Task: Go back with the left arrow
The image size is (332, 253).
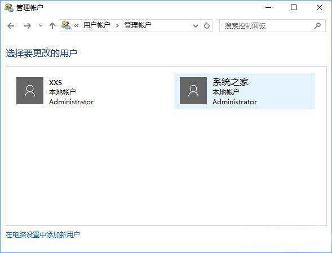Action: pyautogui.click(x=11, y=26)
